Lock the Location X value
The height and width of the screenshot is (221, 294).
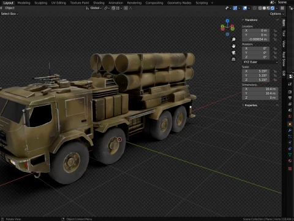[275, 31]
